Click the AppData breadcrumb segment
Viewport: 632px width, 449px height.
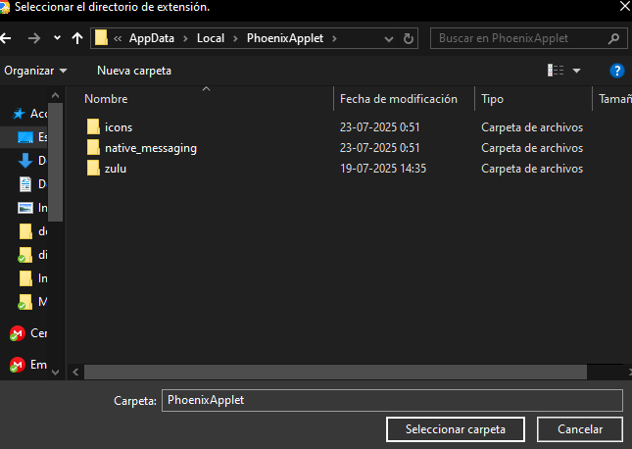[151, 39]
